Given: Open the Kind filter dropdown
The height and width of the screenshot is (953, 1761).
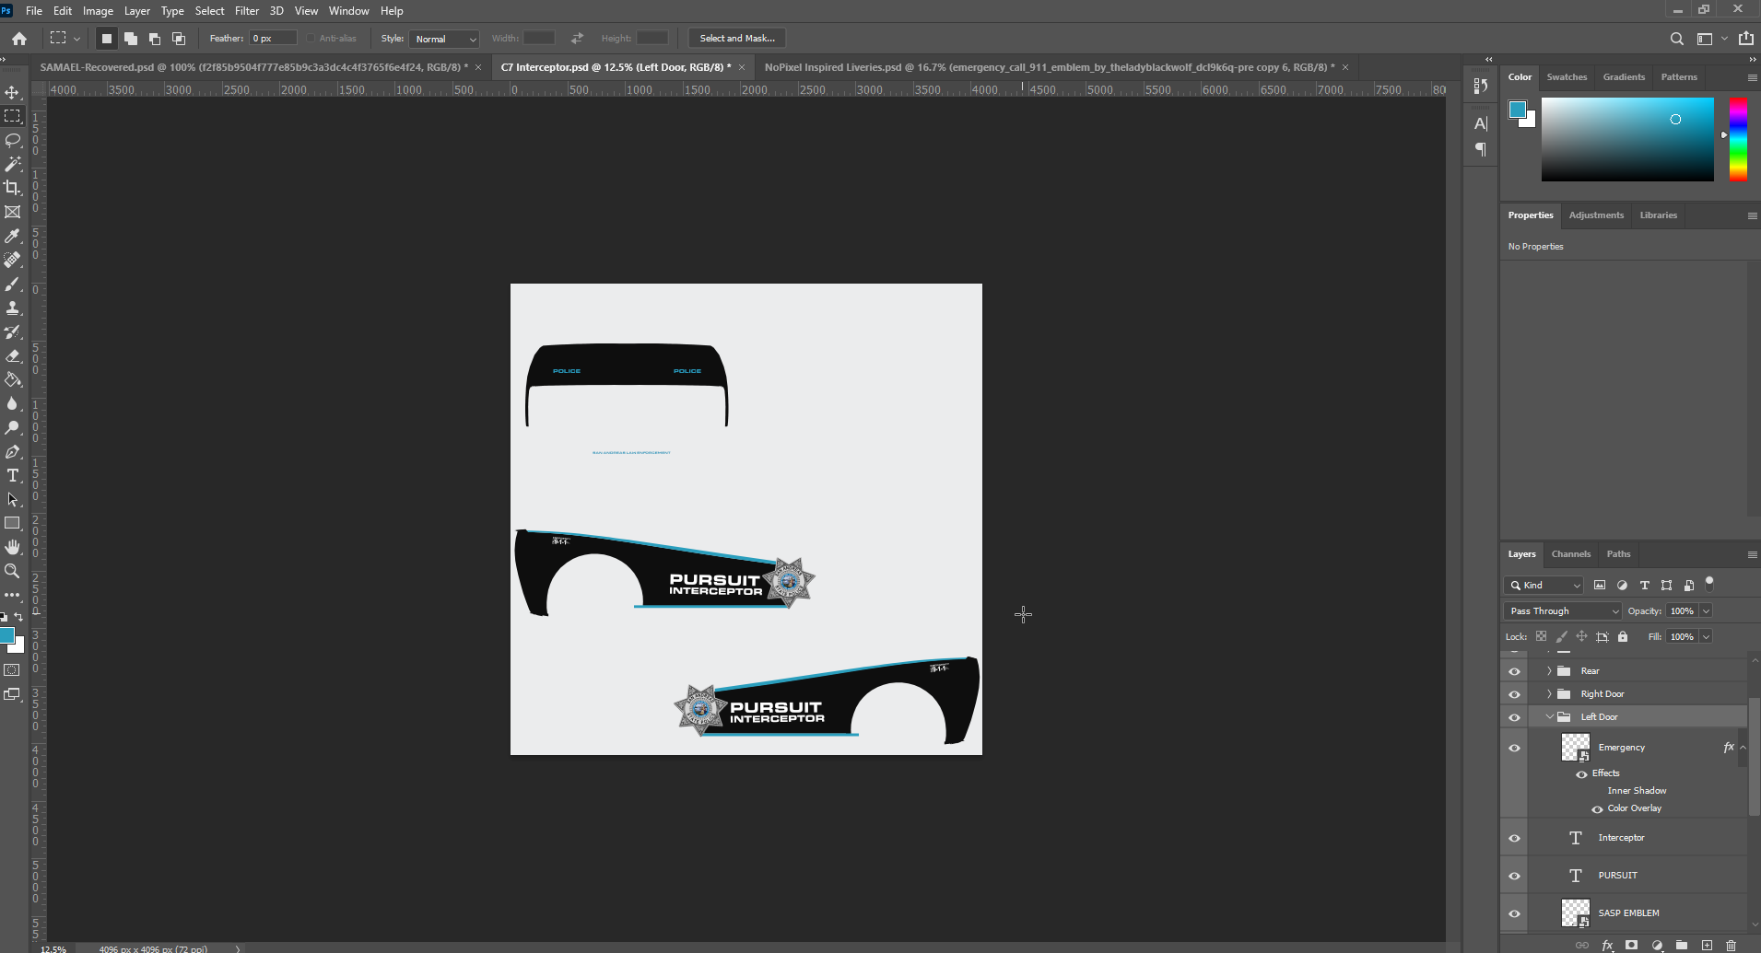Looking at the screenshot, I should point(1544,585).
